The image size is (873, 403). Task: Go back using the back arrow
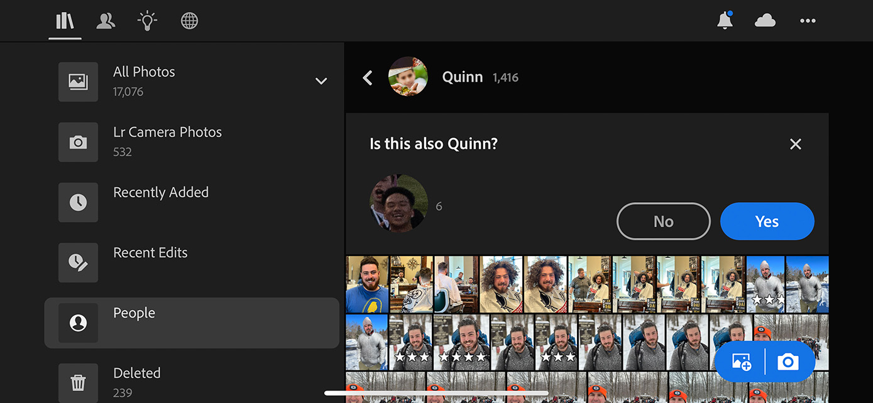coord(368,77)
